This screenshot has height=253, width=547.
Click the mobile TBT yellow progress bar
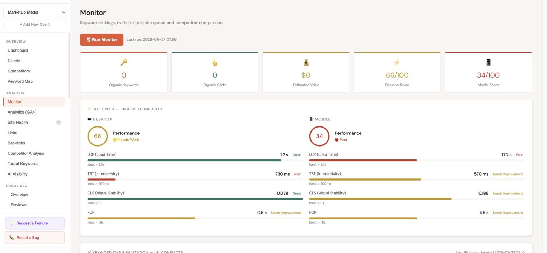pyautogui.click(x=365, y=180)
